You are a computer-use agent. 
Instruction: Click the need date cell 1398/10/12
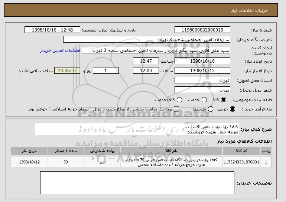[x=29, y=162]
